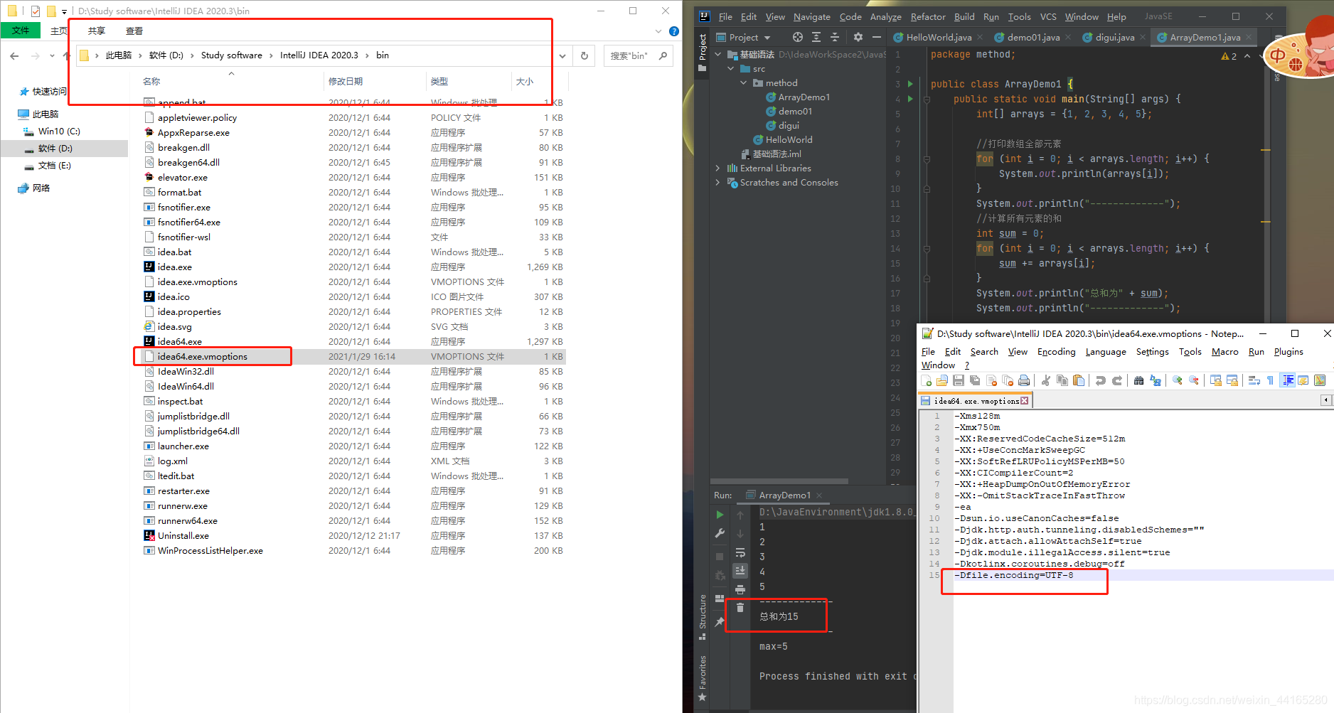Click Print icon in Notepad++ toolbar
Screen dimensions: 1334x713
1024,381
